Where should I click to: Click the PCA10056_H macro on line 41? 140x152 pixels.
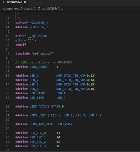coord(38,27)
